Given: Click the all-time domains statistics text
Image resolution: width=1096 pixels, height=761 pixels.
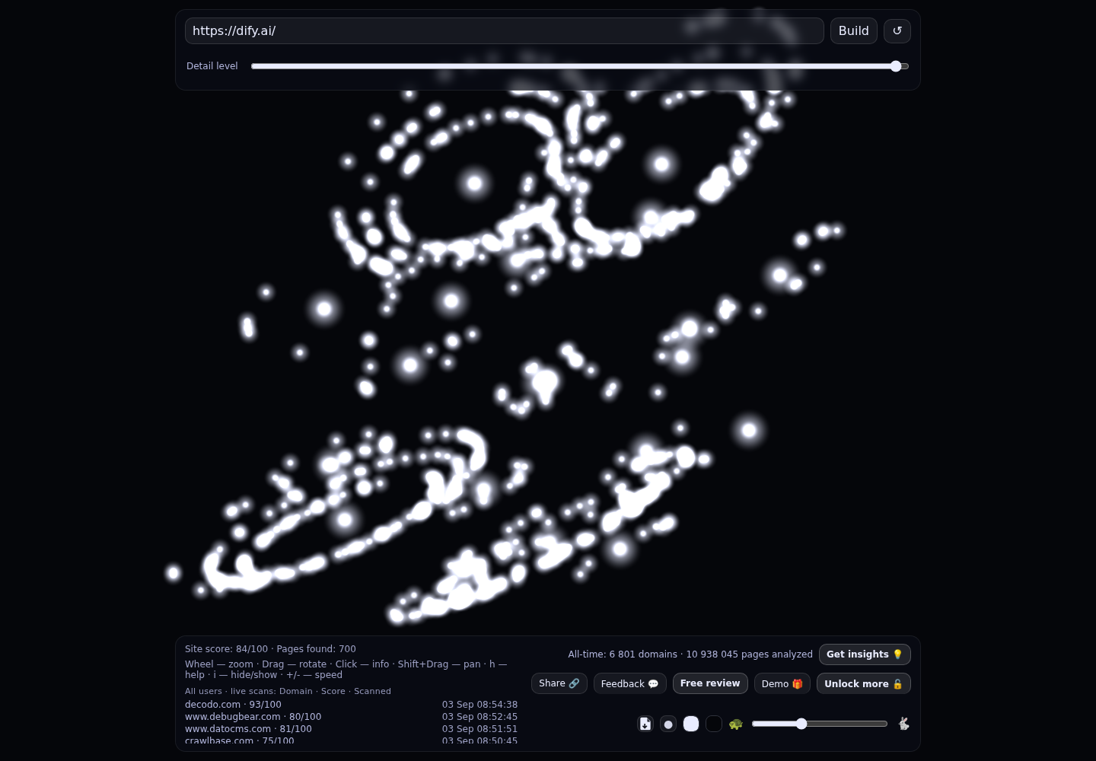Looking at the screenshot, I should click(690, 654).
